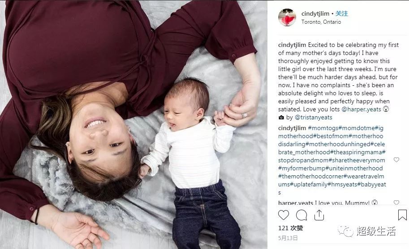Screen dimensions: 409x249
Task: Visit @harper.yeats mention in caption
Action: (361, 109)
